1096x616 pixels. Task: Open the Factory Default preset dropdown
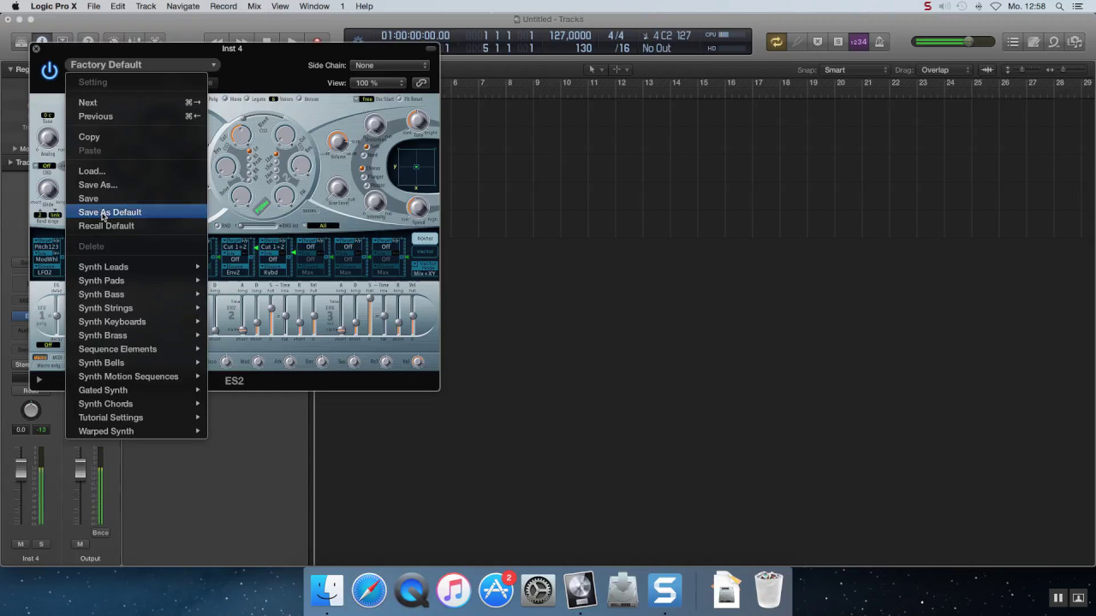[x=142, y=65]
